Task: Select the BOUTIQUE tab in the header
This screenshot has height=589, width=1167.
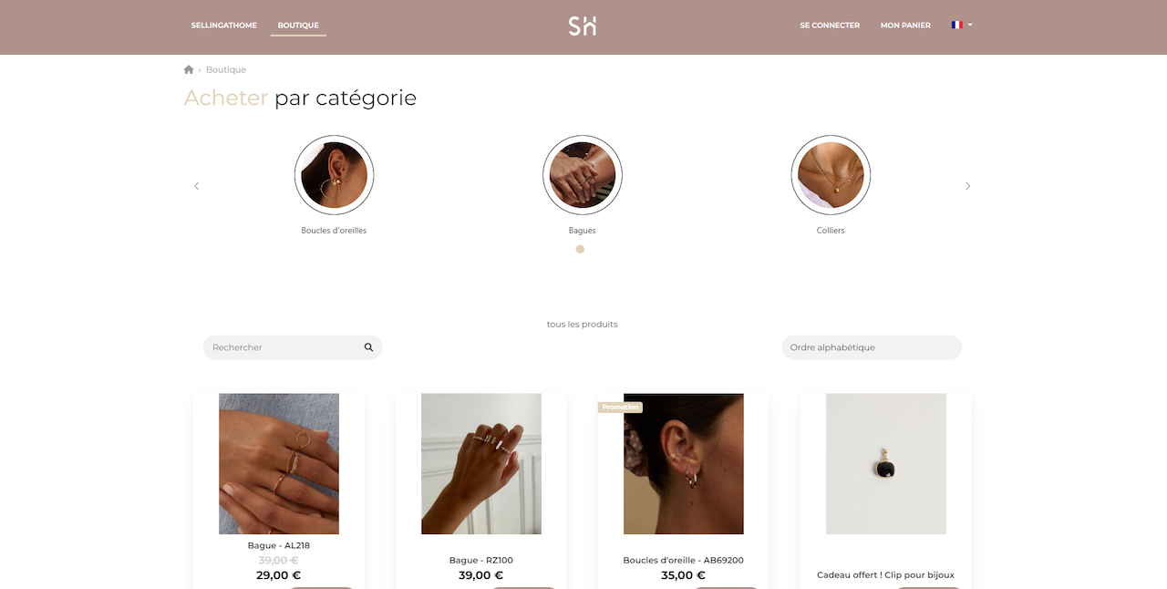Action: (x=298, y=26)
